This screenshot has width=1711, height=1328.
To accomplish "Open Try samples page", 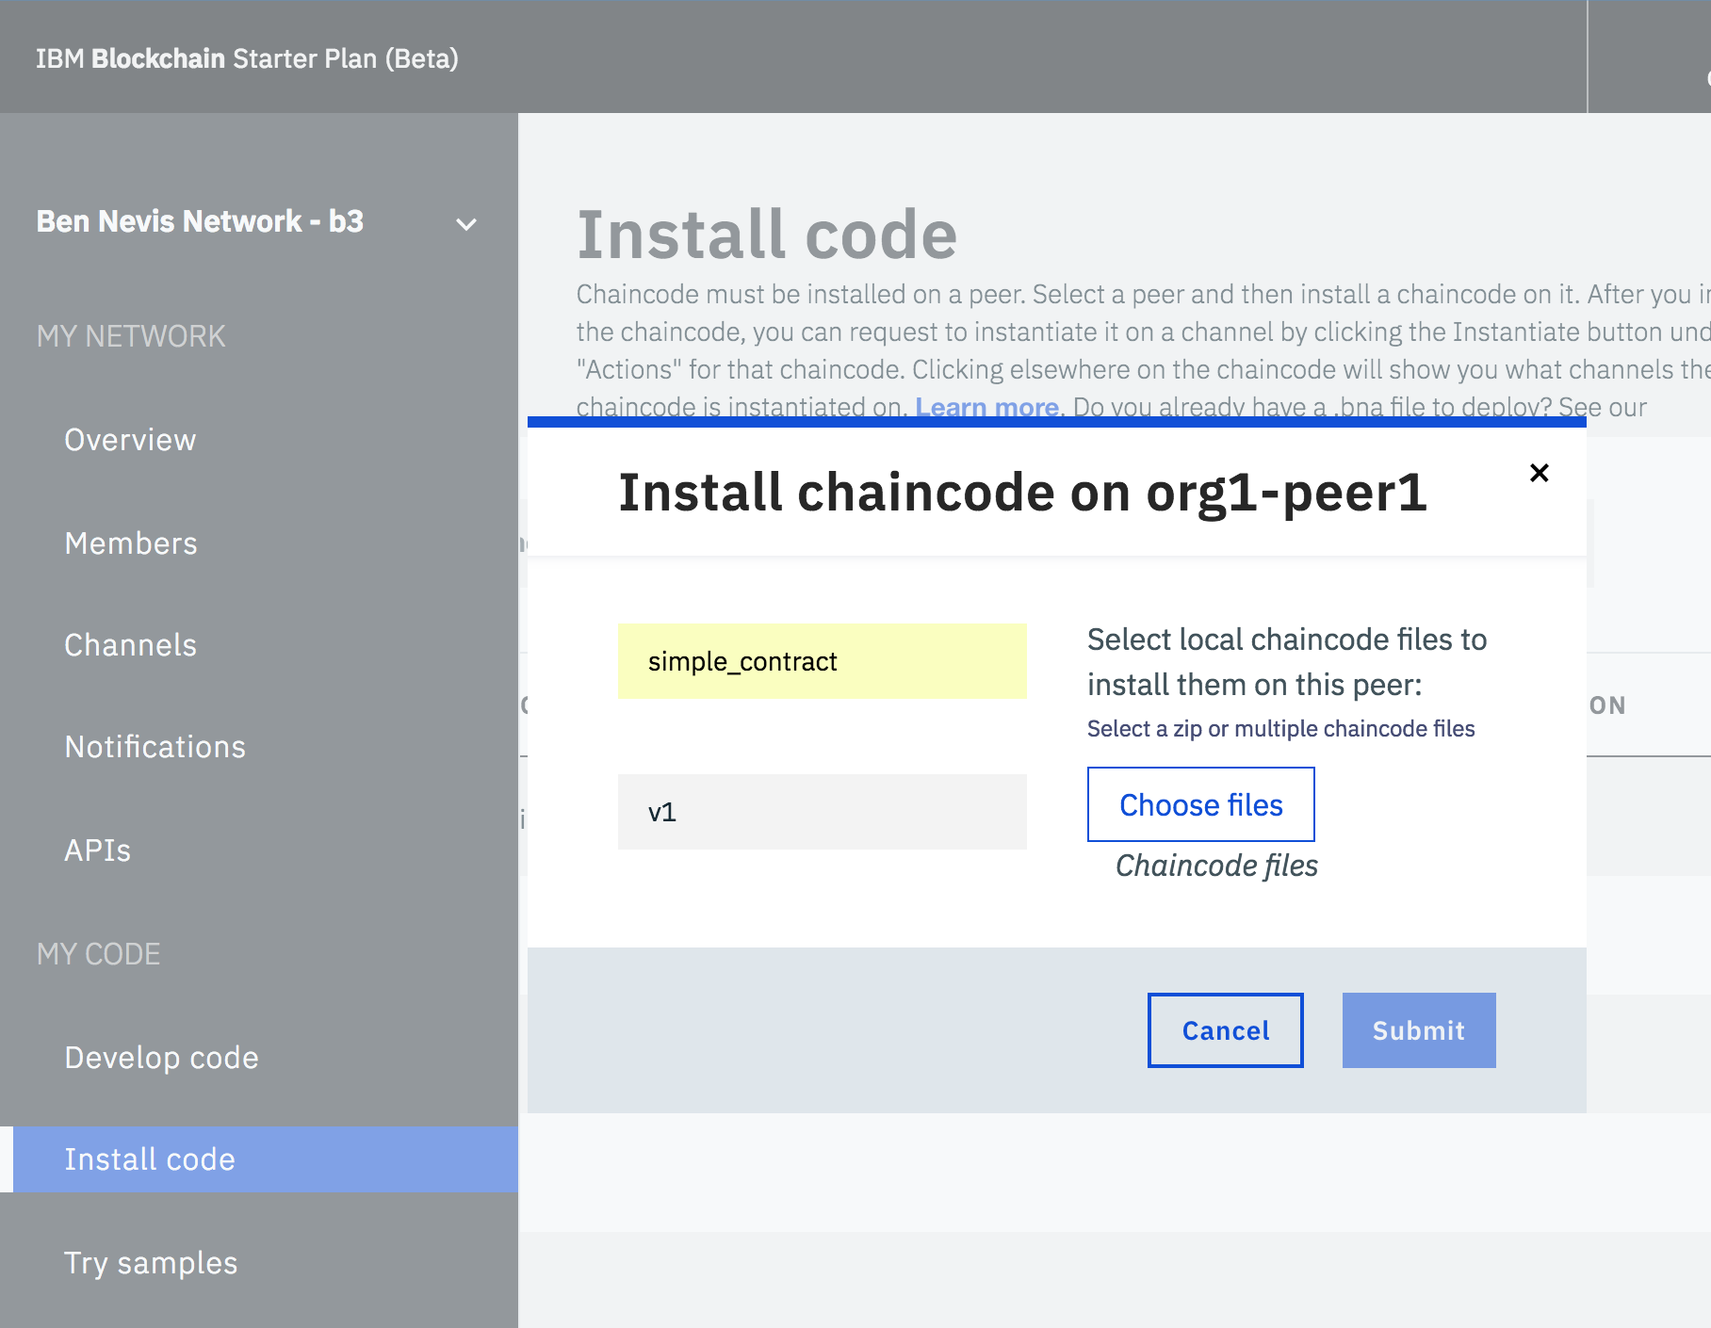I will click(x=151, y=1263).
